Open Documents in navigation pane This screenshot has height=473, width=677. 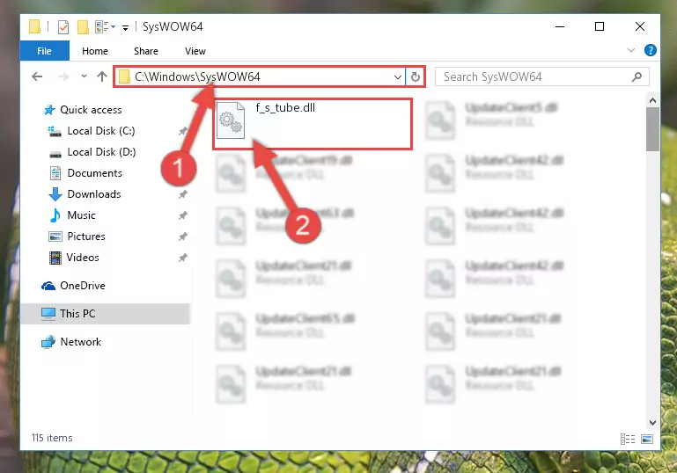[94, 173]
